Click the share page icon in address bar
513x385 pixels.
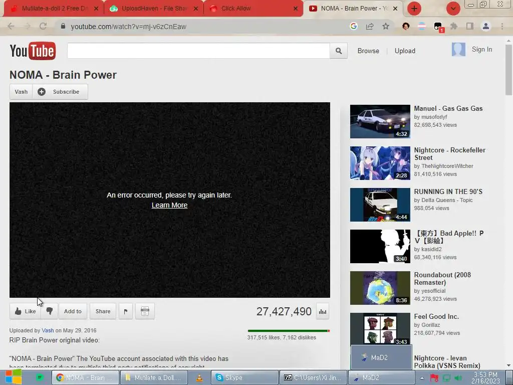click(x=370, y=26)
